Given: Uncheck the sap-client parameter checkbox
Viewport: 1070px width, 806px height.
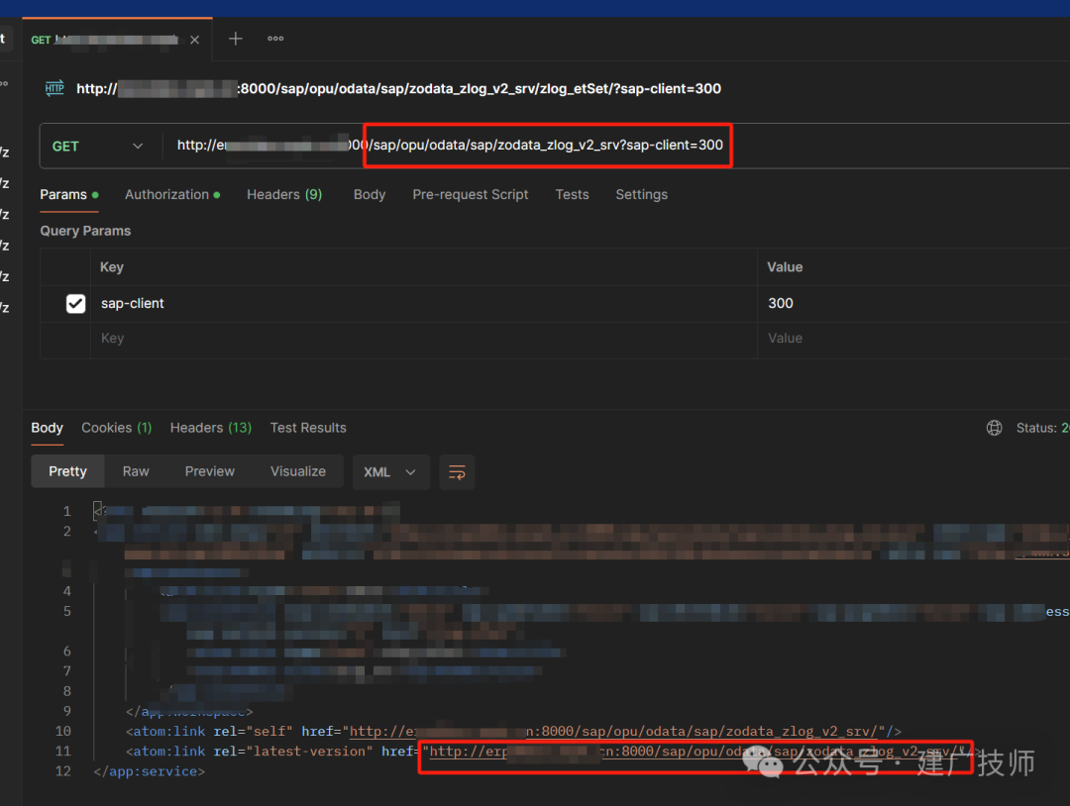Looking at the screenshot, I should point(75,303).
